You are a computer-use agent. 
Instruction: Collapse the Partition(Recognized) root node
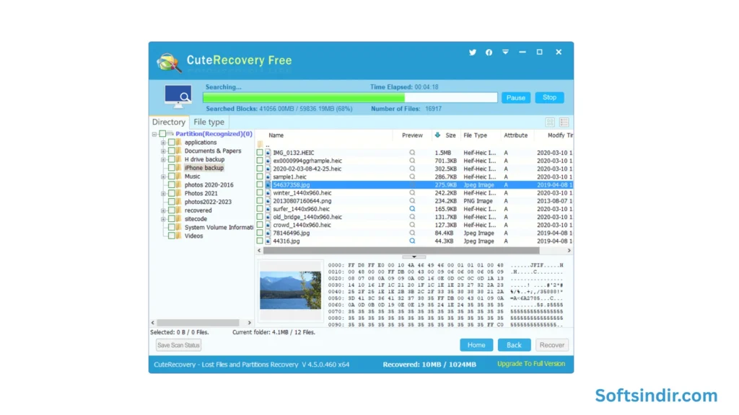point(154,134)
